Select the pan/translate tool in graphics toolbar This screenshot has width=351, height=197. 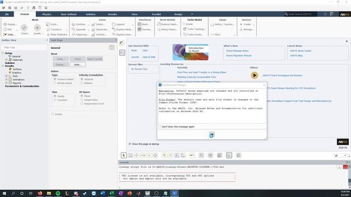click(x=137, y=155)
